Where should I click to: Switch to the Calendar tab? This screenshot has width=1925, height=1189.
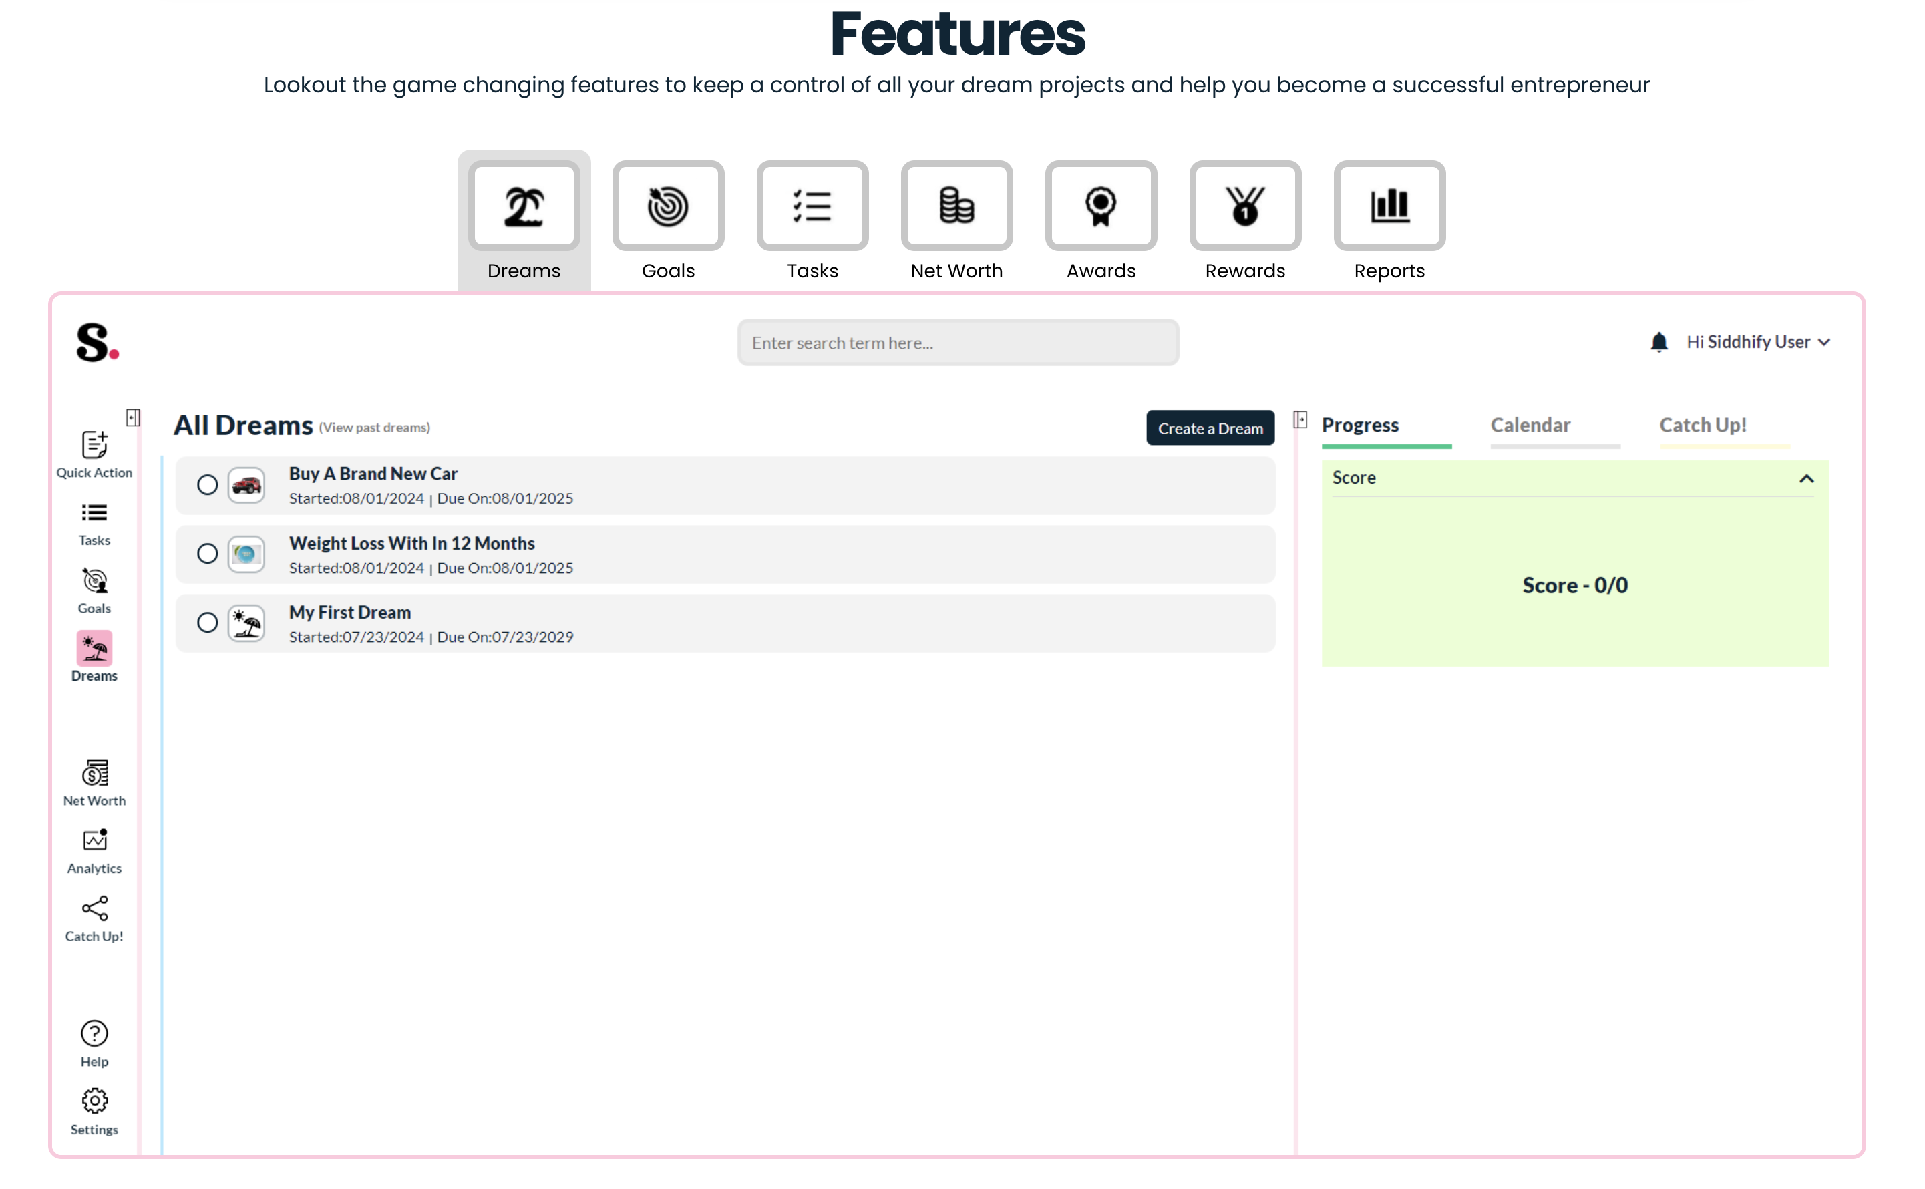[x=1530, y=426]
